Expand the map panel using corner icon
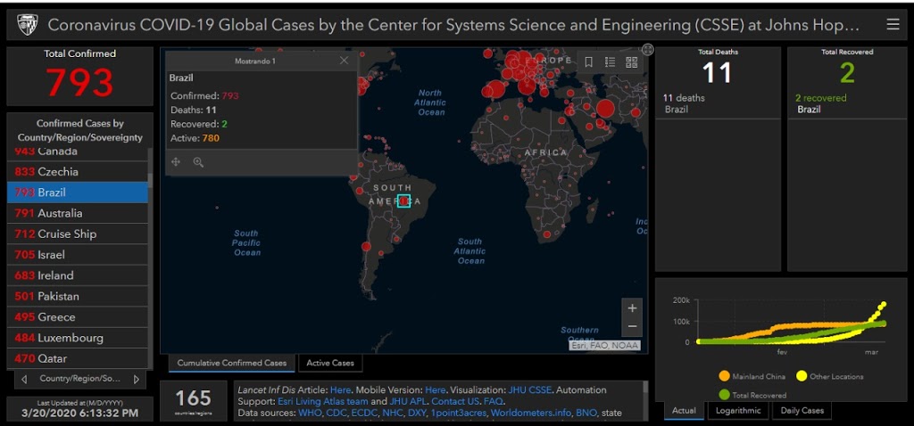Viewport: 914px width, 426px height. (648, 50)
